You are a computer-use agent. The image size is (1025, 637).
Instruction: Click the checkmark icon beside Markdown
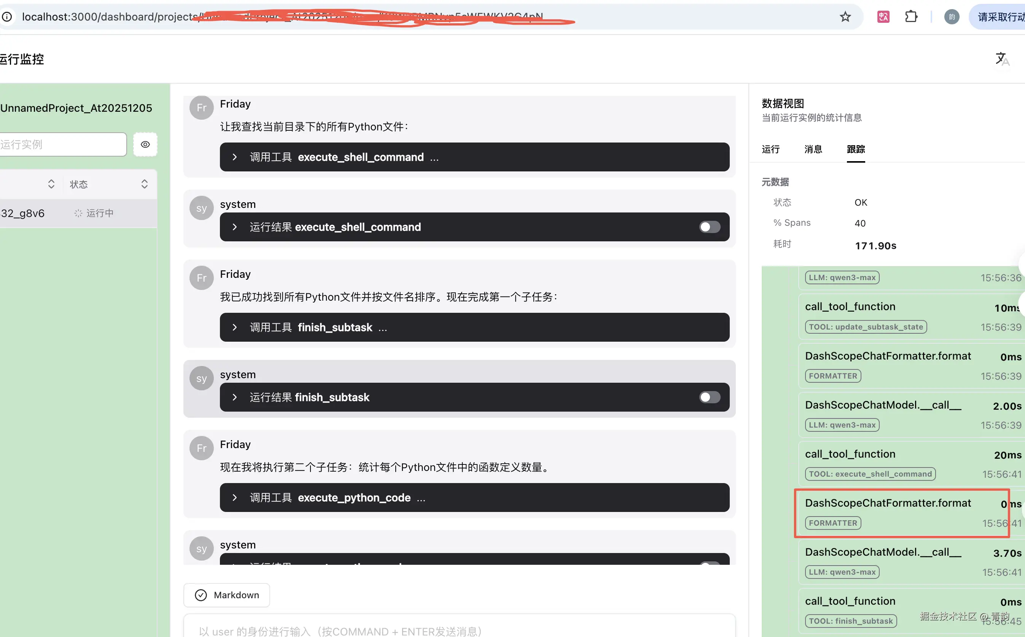(x=201, y=595)
